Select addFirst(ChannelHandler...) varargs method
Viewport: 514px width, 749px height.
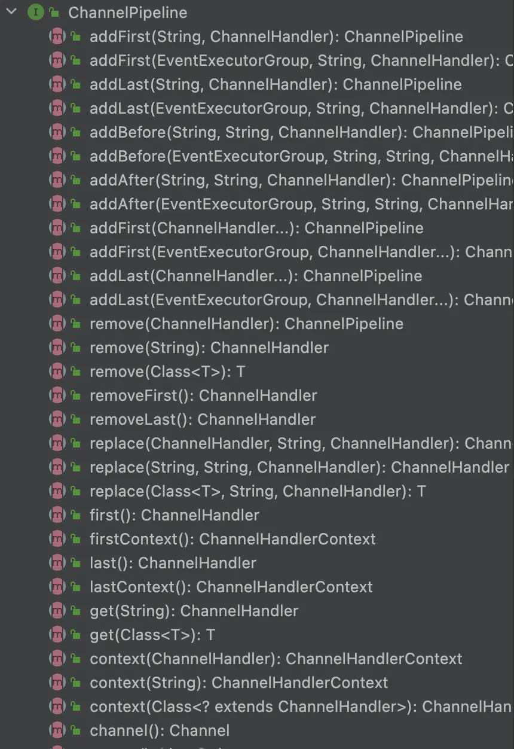256,228
